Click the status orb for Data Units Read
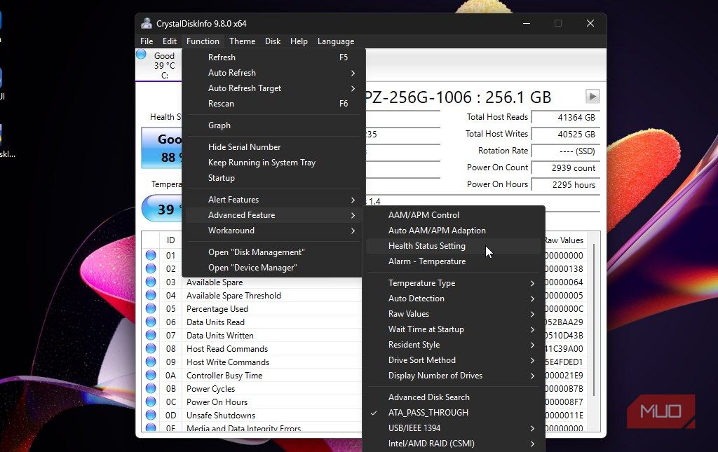Image resolution: width=718 pixels, height=452 pixels. click(151, 322)
